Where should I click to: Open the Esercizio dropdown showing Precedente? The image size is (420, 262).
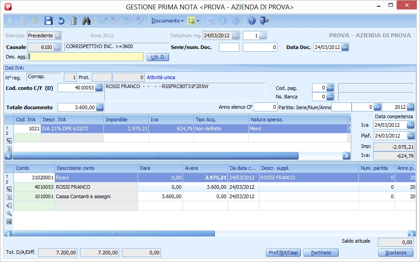[58, 36]
